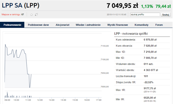Add LPP to favorites with star icon

pos(31,15)
